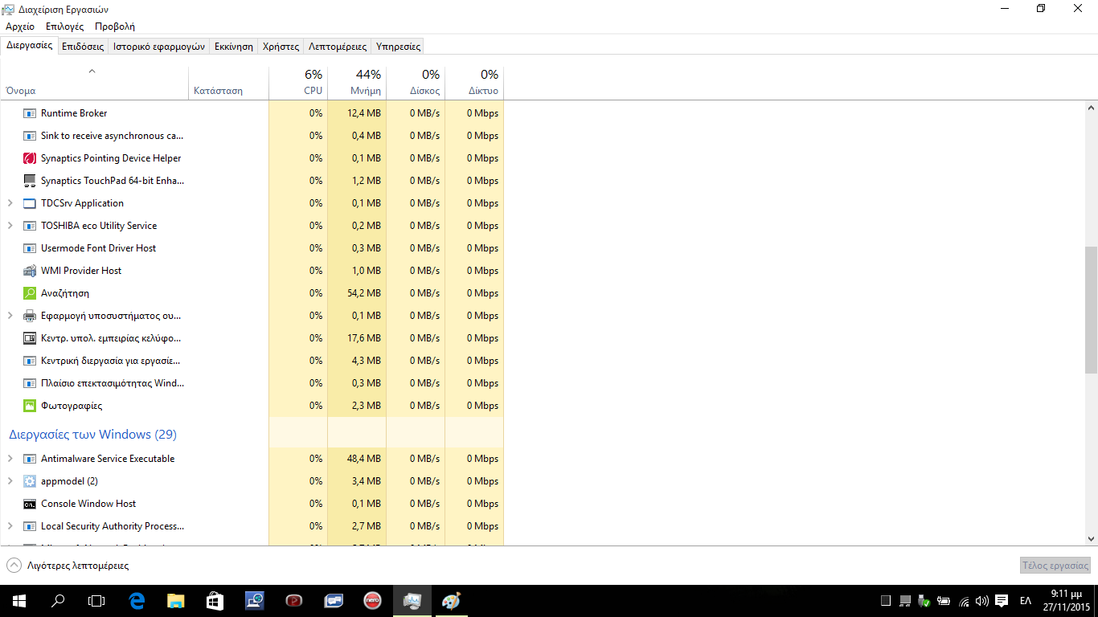The width and height of the screenshot is (1098, 617).
Task: Expand the appmodel (2) group
Action: (x=10, y=481)
